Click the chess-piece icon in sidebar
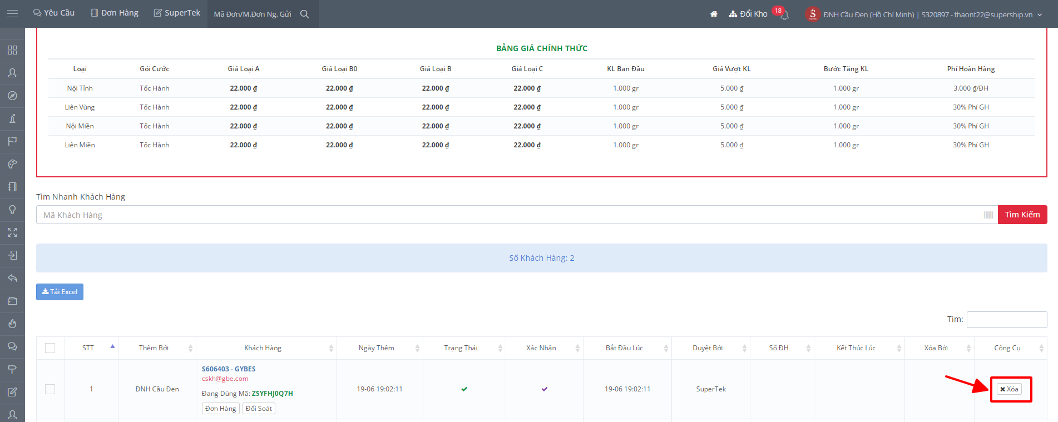Screen dimensions: 1058x422 (12, 118)
